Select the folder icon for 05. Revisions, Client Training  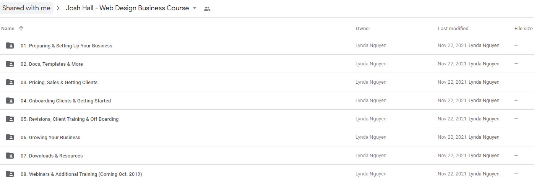(x=10, y=119)
